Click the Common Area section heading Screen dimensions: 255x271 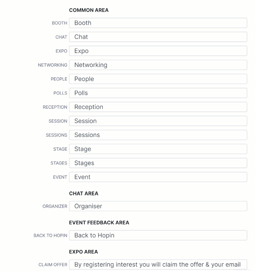[x=89, y=10]
